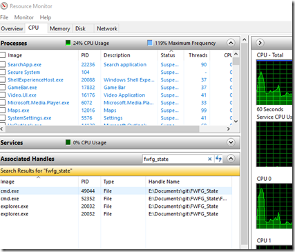Collapse the Associated Handles section
Viewport: 295px width, 252px height.
[231, 159]
